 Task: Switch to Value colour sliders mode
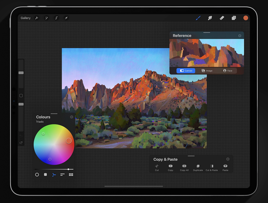point(62,175)
